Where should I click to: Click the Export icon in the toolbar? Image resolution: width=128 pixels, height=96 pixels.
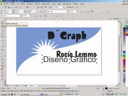pyautogui.click(x=42, y=7)
